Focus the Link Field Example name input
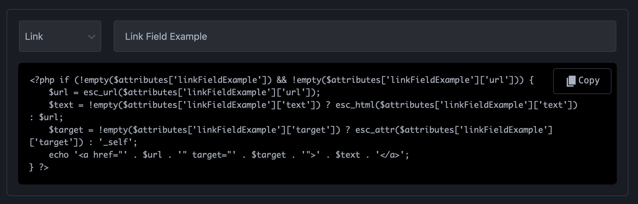 (x=365, y=36)
